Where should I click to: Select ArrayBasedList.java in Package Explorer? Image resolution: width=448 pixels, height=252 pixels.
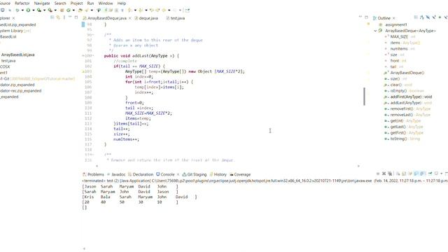[x=17, y=55]
